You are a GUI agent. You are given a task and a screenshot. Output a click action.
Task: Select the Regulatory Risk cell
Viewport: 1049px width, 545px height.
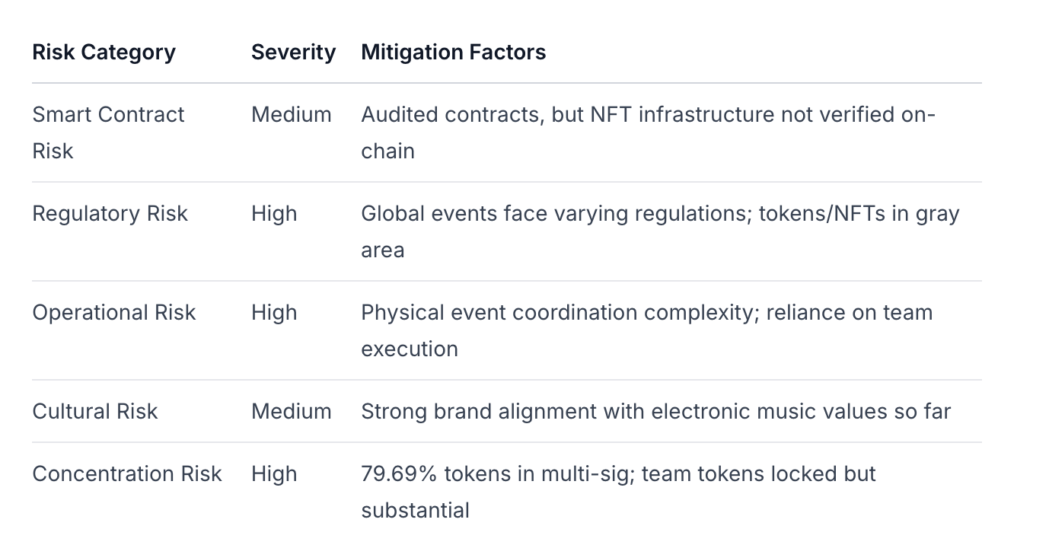[x=110, y=214]
